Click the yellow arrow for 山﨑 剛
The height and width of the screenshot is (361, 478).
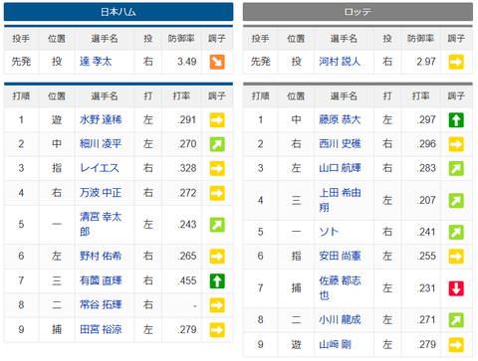(456, 345)
